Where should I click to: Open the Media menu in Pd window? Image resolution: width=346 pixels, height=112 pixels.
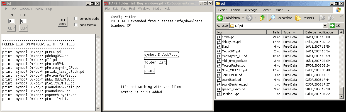pos(39,9)
